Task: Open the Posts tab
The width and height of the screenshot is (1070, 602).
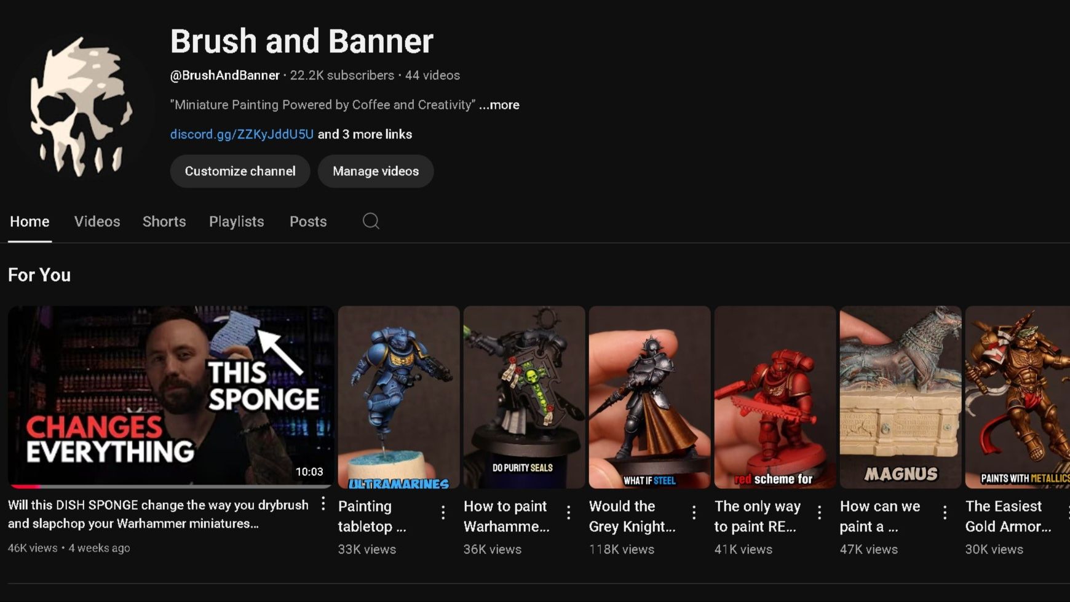Action: click(308, 222)
